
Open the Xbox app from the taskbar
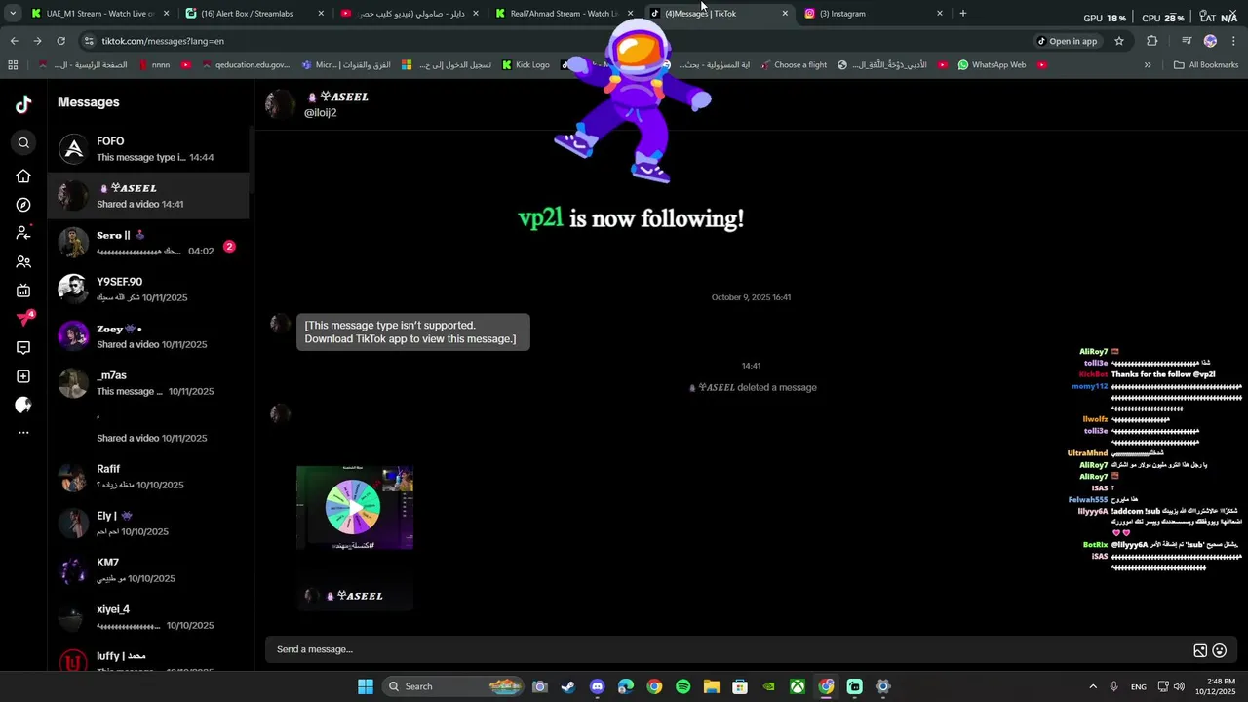pos(798,686)
